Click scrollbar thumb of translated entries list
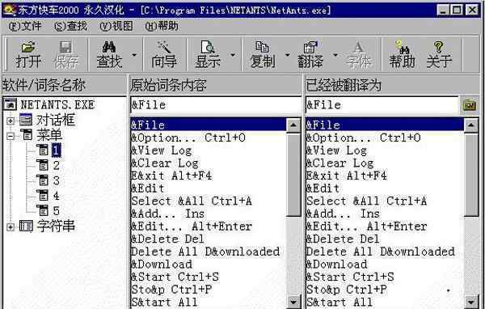Image resolution: width=485 pixels, height=309 pixels. (471, 174)
